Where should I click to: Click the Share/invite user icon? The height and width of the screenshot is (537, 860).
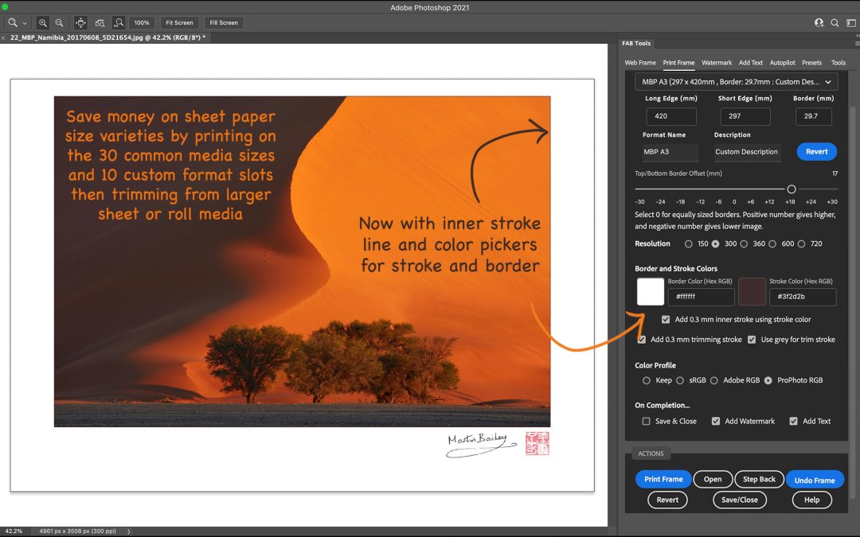click(x=819, y=23)
